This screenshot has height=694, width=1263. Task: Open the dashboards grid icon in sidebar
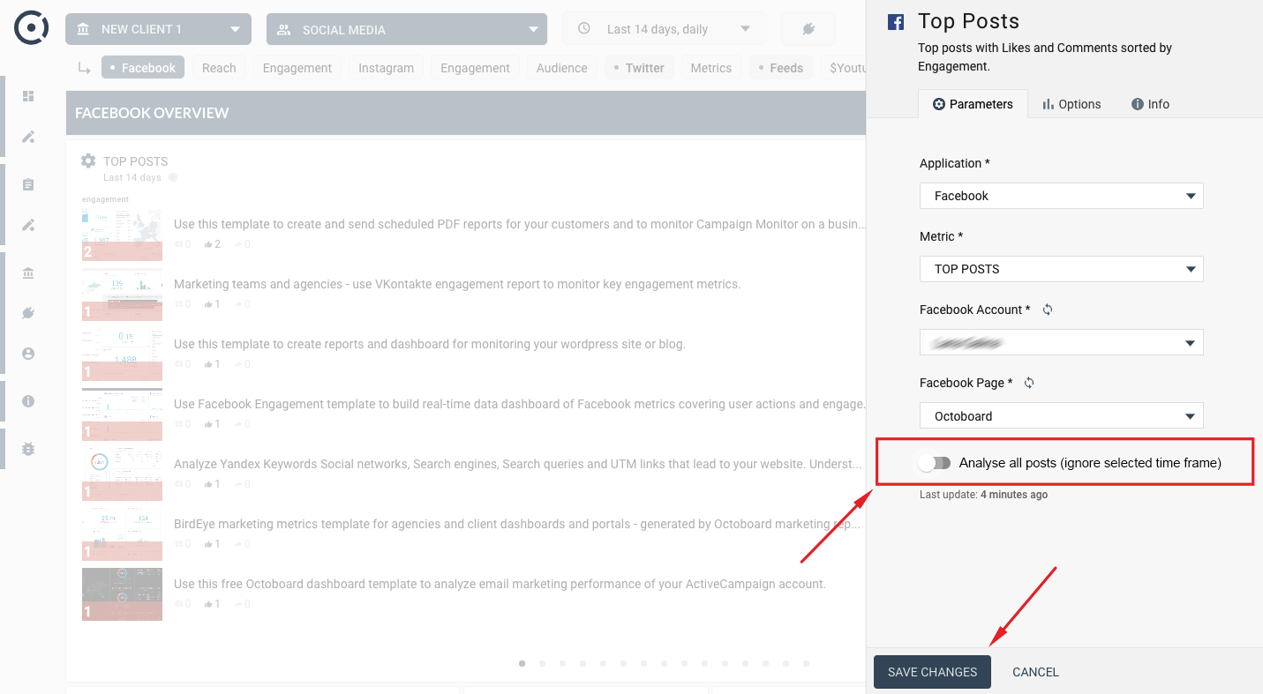pos(28,96)
